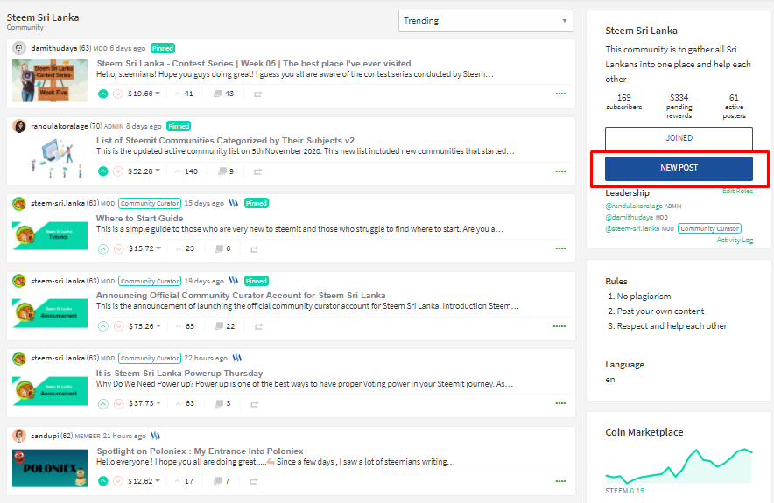Viewport: 774px width, 503px height.
Task: Upvote the Contest Series Week 05 post
Action: click(x=102, y=94)
